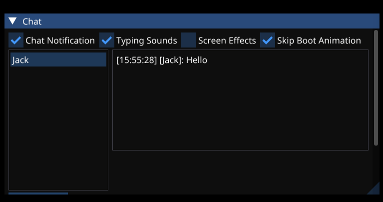This screenshot has height=202, width=383.
Task: Click the vertical scrollbar on the right edge
Action: (x=376, y=87)
